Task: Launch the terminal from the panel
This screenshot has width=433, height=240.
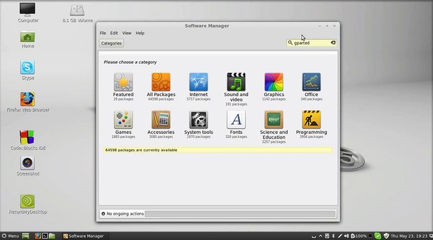Action: point(45,236)
